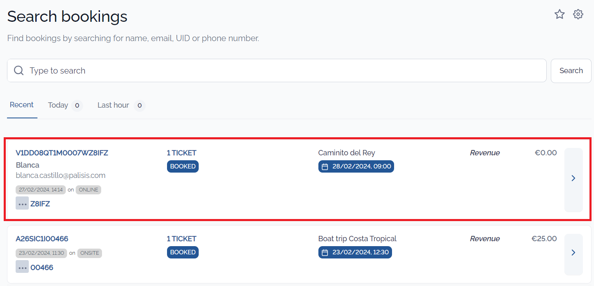The height and width of the screenshot is (286, 594).
Task: Click BOOKED status badge for Caminito del Rey
Action: click(x=183, y=166)
